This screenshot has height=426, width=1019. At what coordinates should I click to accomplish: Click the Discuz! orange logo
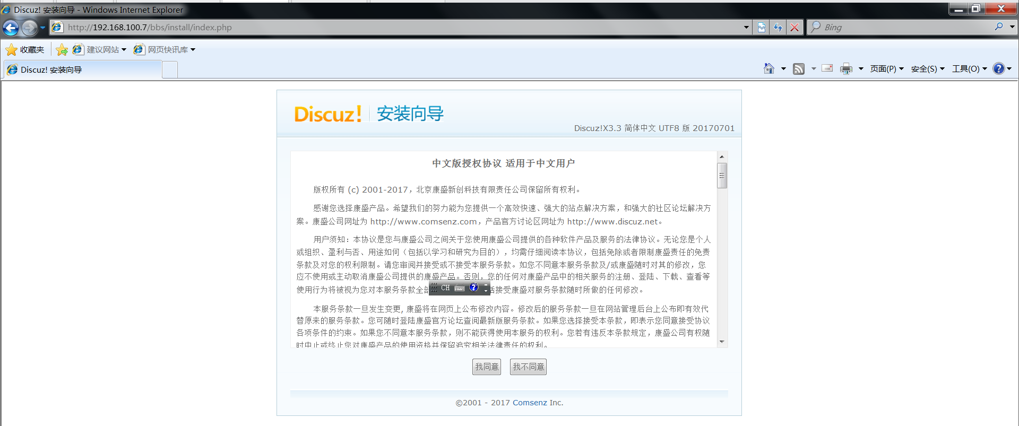[328, 114]
